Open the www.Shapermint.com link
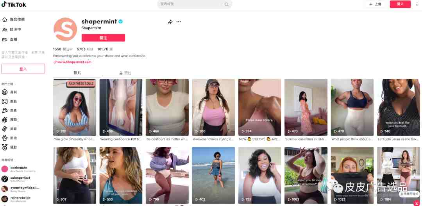This screenshot has height=206, width=422. 72,62
